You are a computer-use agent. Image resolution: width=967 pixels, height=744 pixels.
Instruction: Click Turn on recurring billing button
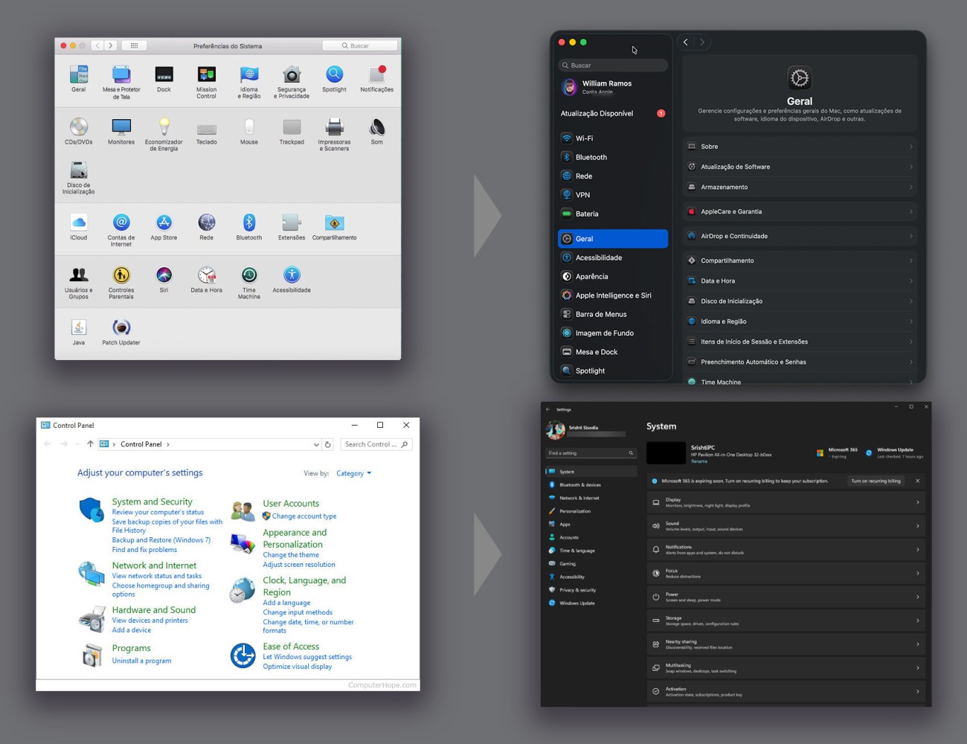point(876,481)
